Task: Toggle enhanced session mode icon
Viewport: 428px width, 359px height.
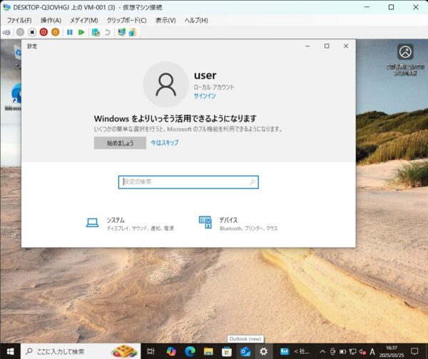Action: coord(122,32)
